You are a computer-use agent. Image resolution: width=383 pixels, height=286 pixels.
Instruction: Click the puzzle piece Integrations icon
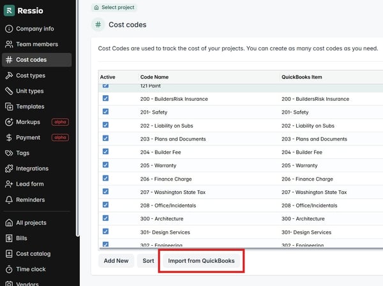coord(9,169)
